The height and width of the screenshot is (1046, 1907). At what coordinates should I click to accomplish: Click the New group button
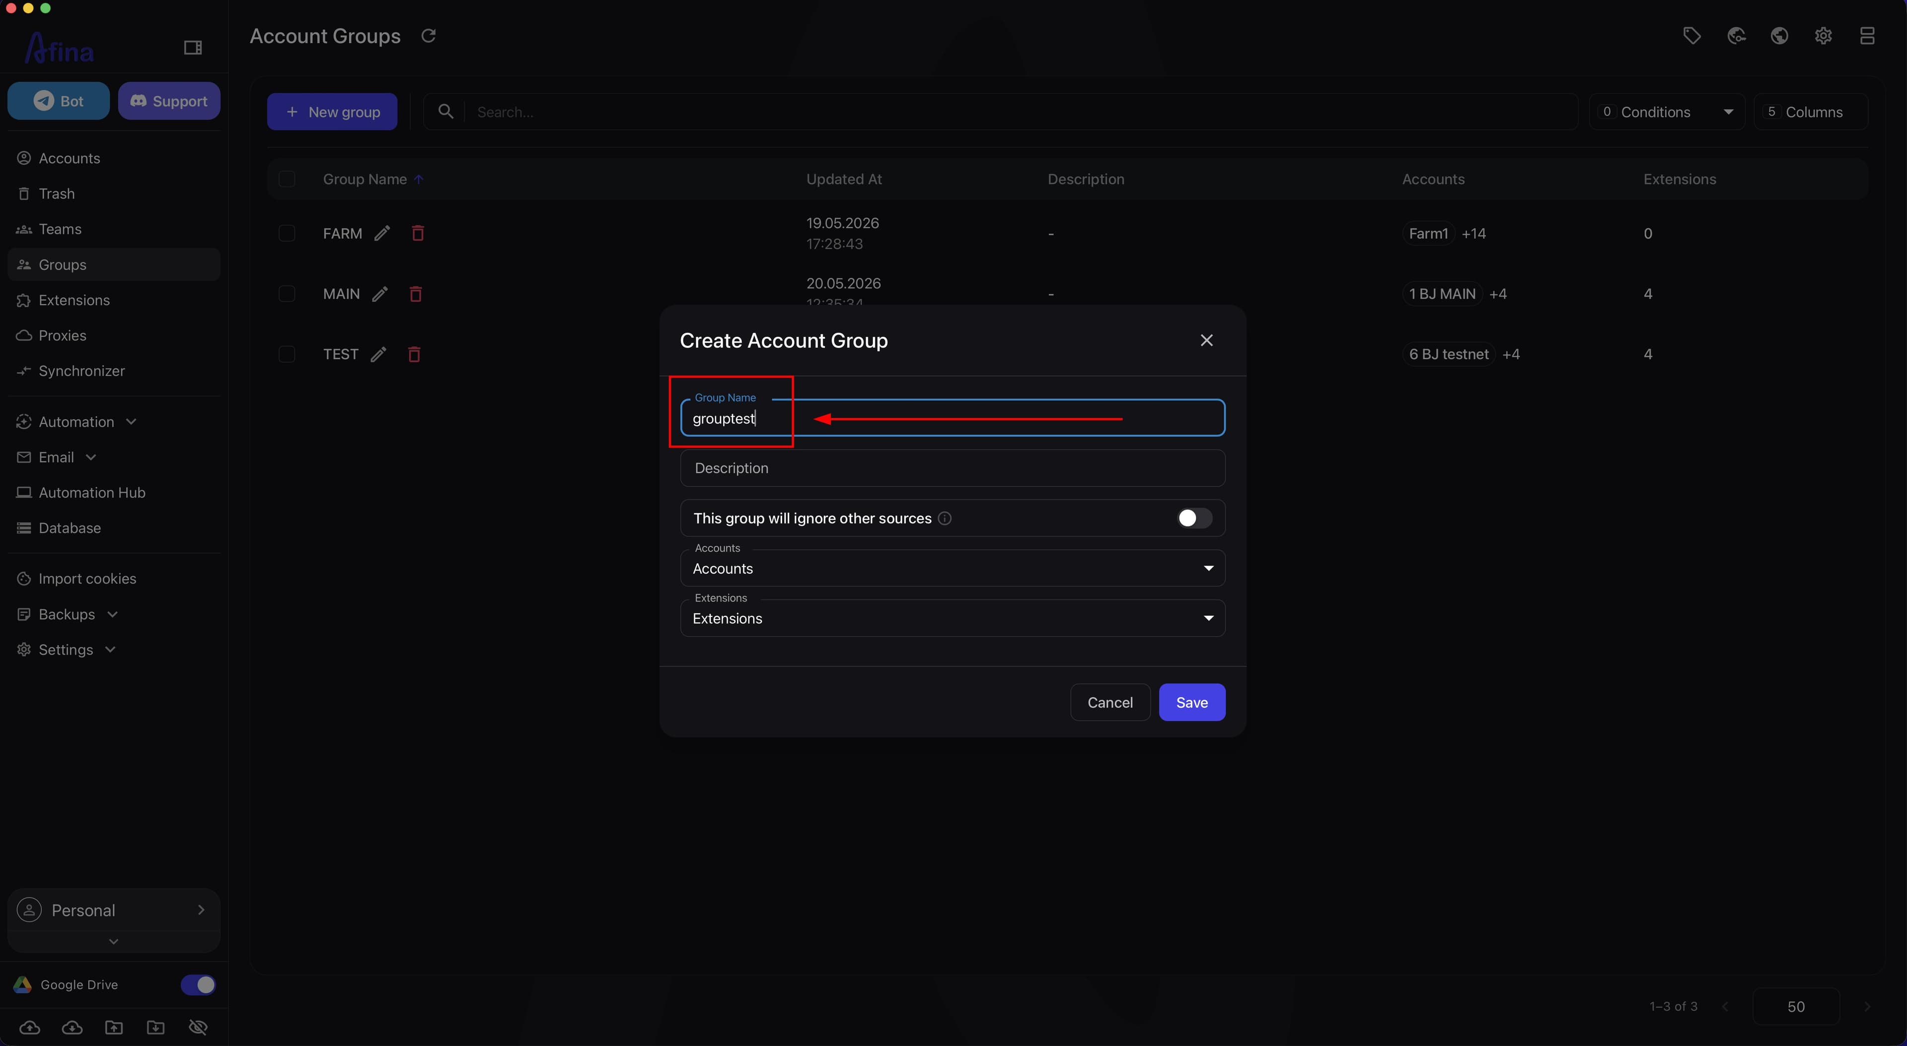[x=332, y=112]
